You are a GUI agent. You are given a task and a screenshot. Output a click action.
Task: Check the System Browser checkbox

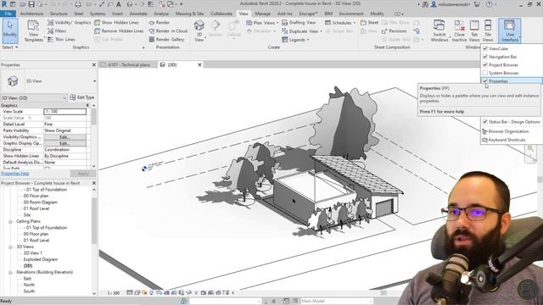pyautogui.click(x=485, y=73)
